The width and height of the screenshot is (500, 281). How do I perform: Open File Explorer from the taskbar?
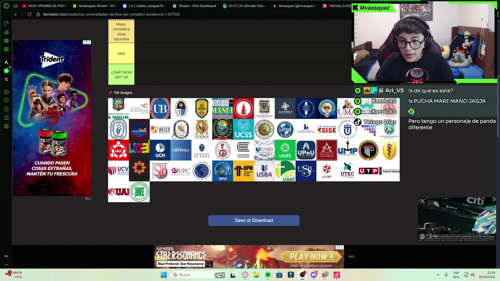(256, 275)
